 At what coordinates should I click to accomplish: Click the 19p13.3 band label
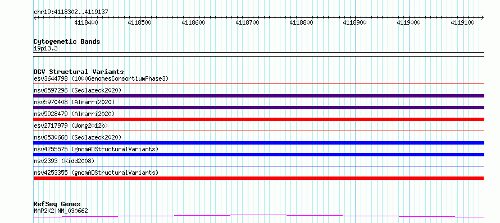pyautogui.click(x=46, y=48)
